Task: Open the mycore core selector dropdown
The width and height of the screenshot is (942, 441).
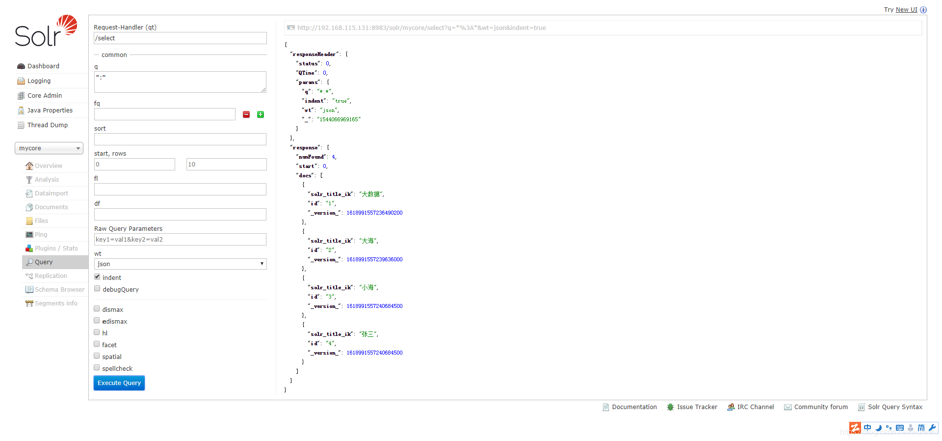Action: click(49, 148)
